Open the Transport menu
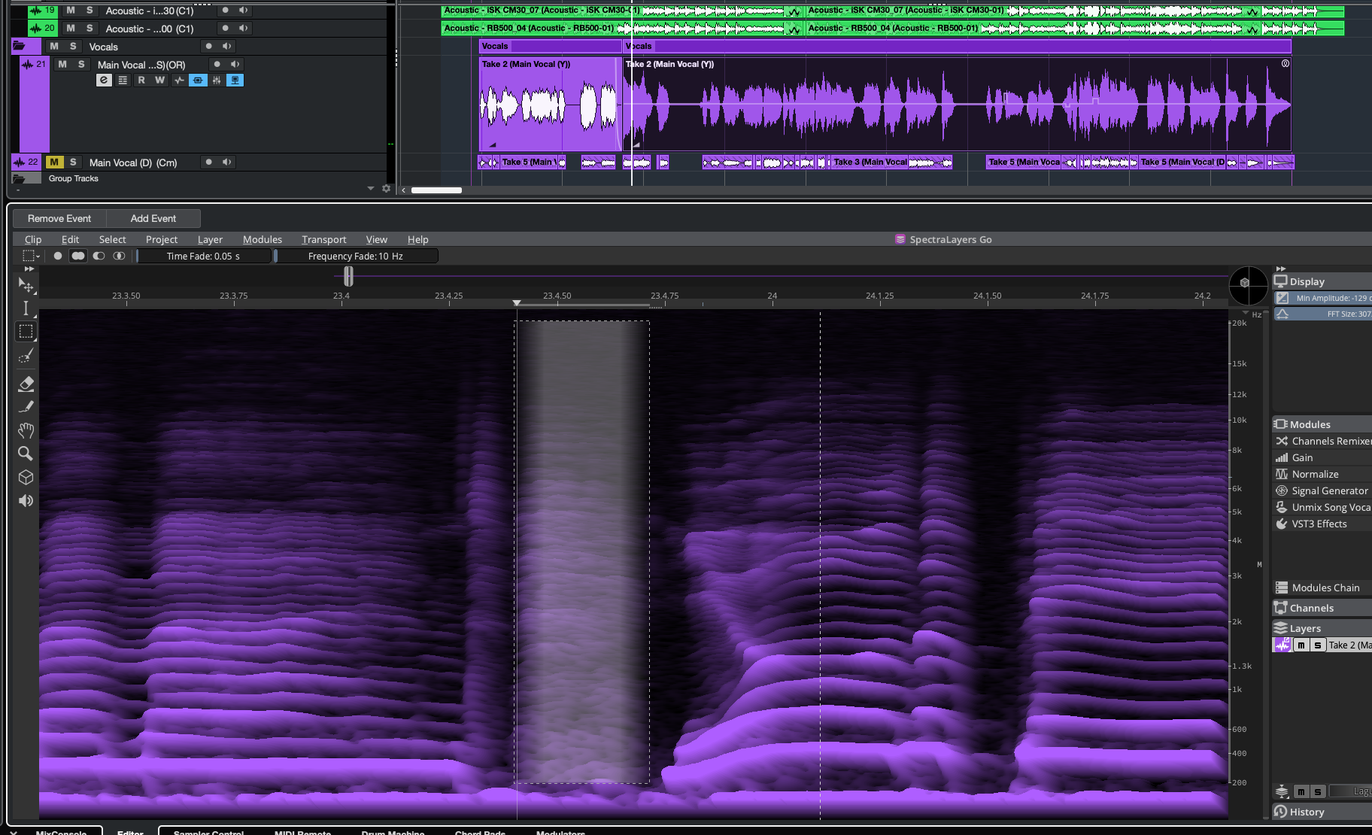The width and height of the screenshot is (1372, 835). pos(323,239)
